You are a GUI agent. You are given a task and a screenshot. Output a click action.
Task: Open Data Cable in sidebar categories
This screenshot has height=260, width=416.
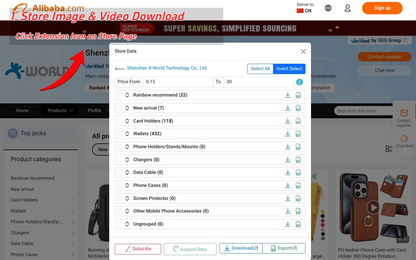(22, 243)
